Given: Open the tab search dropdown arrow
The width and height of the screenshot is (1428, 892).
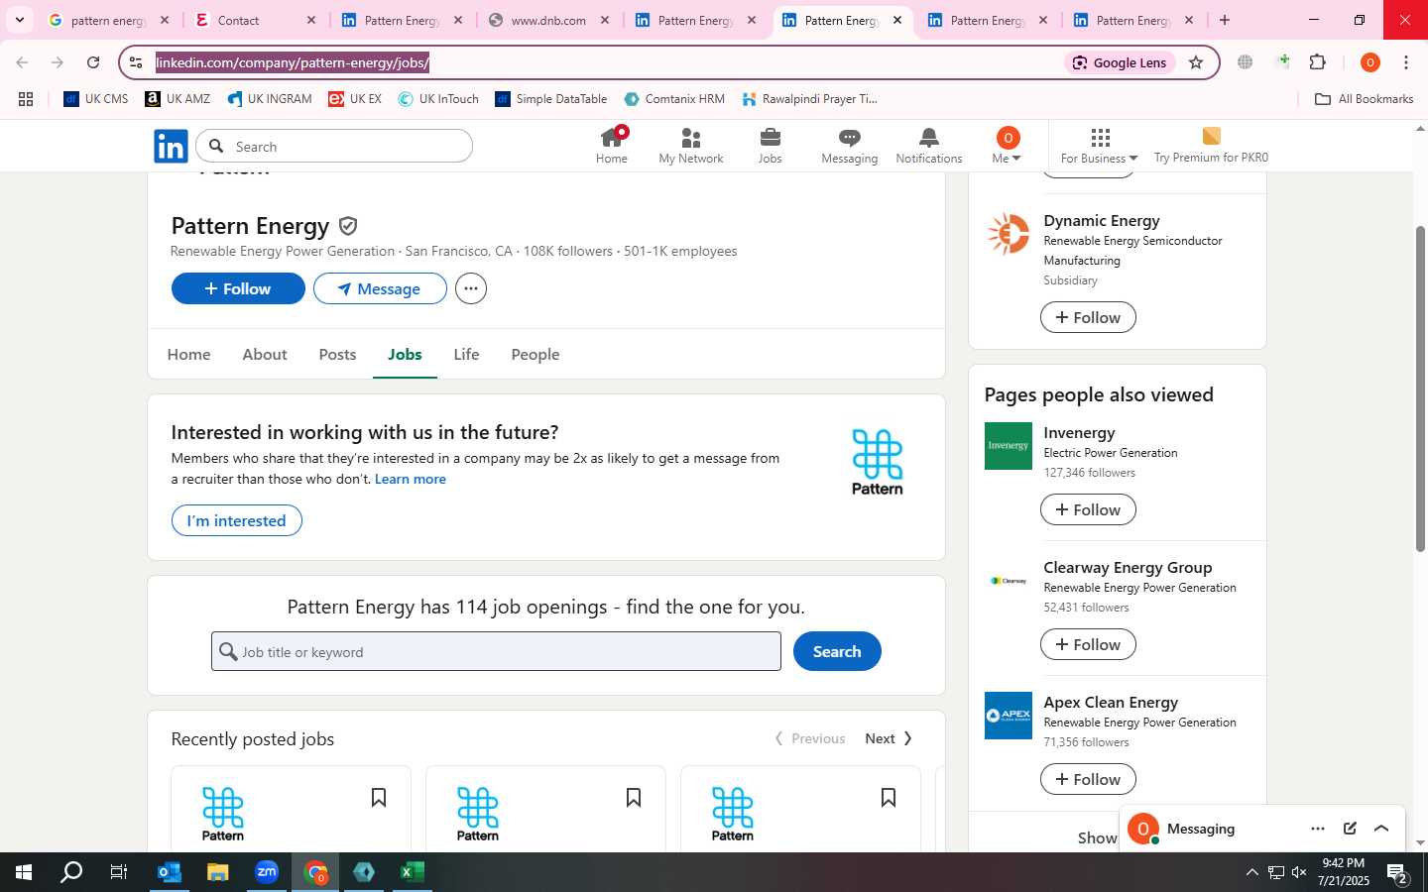Looking at the screenshot, I should (x=20, y=20).
